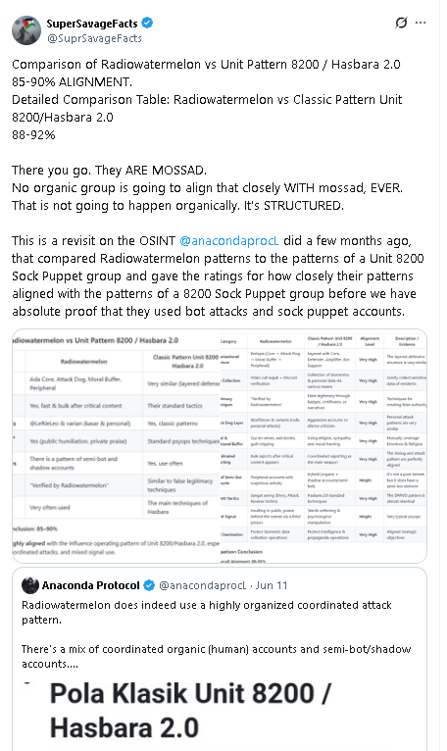
Task: Click SuperSavageFacts blue verified badge
Action: 147,23
